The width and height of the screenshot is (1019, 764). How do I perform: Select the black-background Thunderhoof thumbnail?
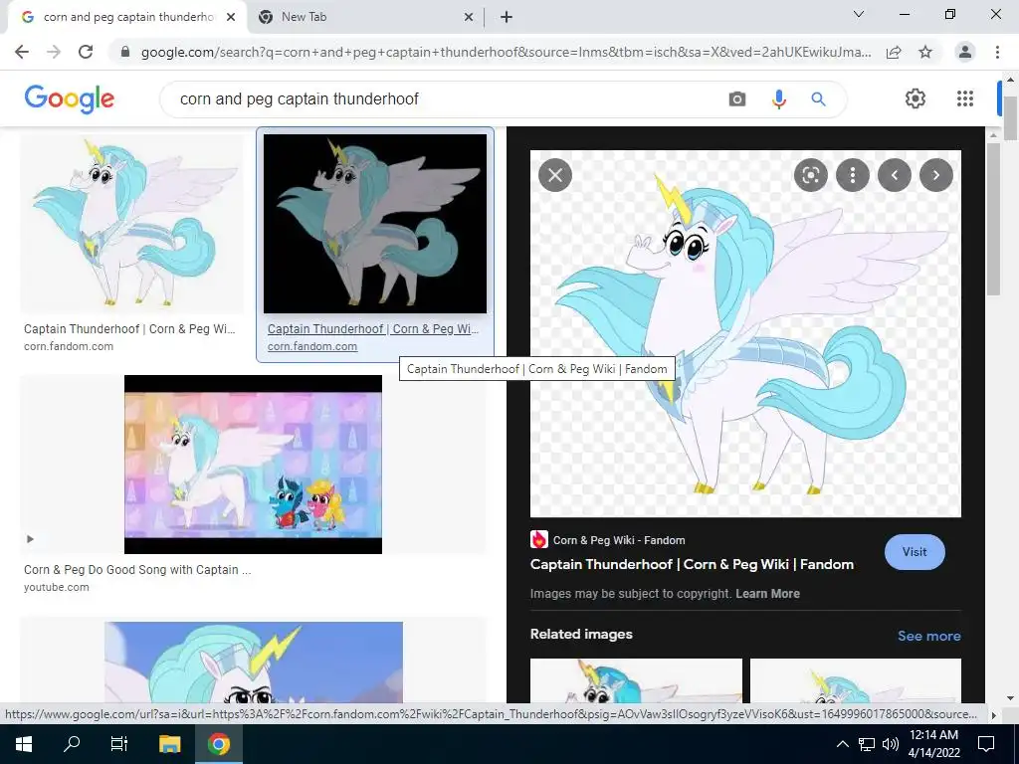tap(375, 224)
